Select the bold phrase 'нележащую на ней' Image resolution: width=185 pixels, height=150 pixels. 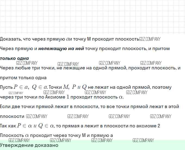pyautogui.click(x=61, y=49)
